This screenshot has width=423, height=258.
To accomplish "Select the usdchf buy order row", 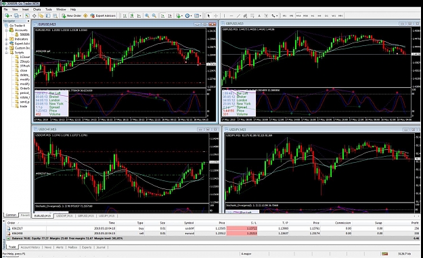I will click(213, 228).
